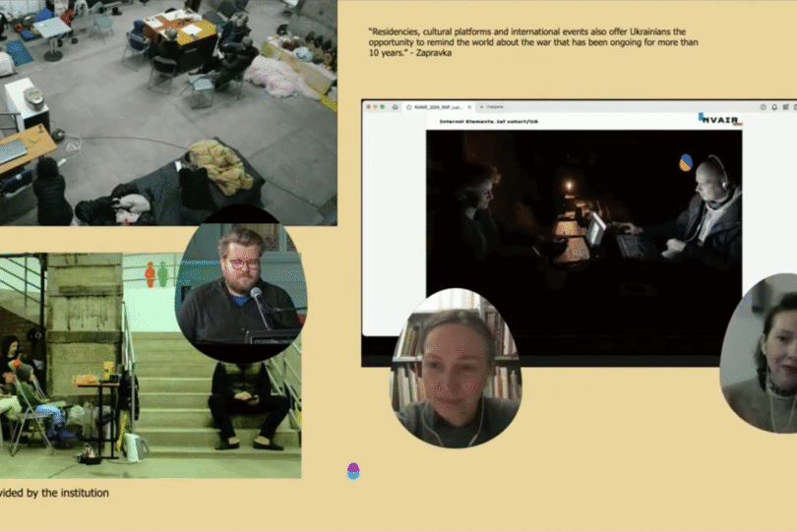Click the blue and yellow egg avatar

(x=686, y=162)
